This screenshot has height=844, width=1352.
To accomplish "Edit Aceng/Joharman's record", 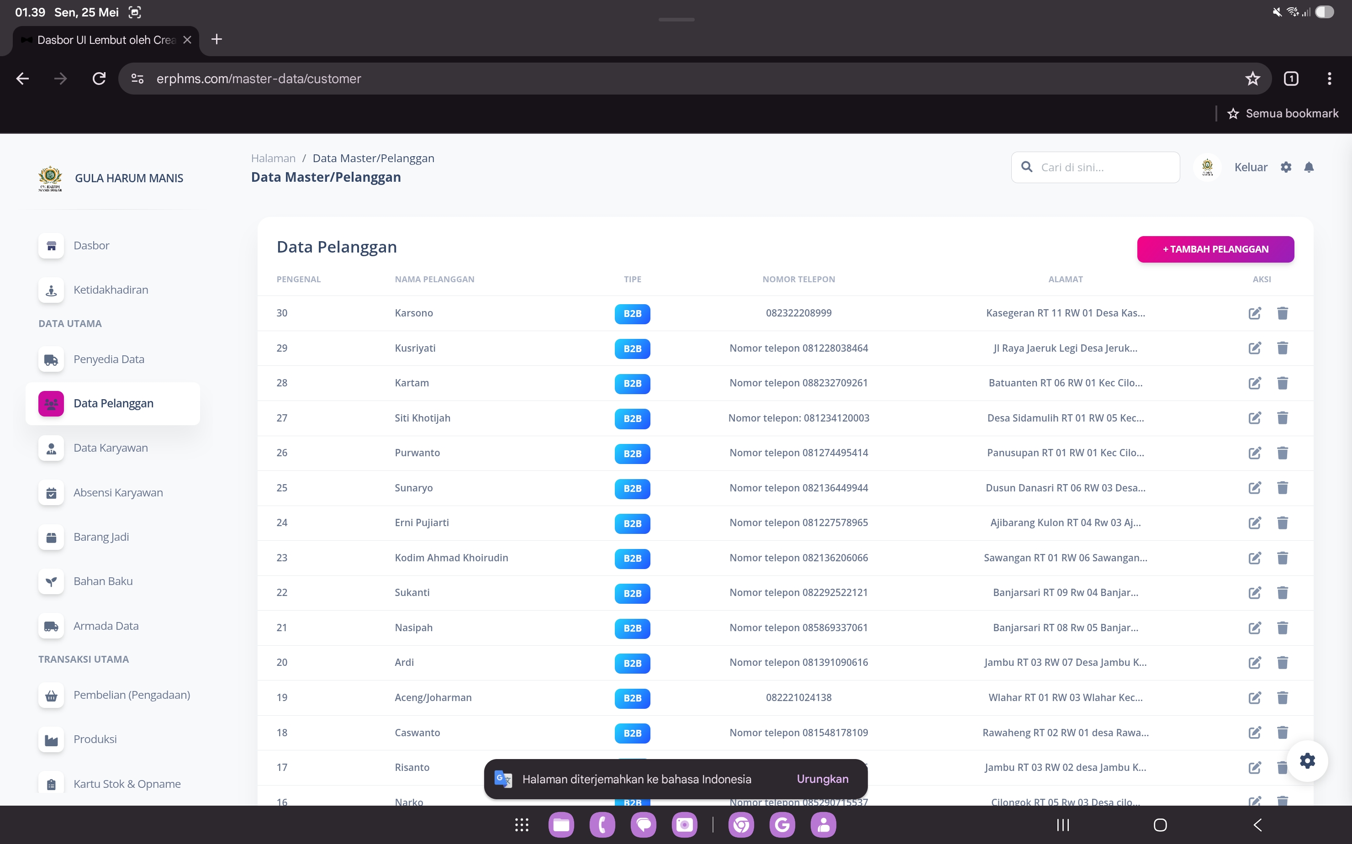I will tap(1254, 698).
